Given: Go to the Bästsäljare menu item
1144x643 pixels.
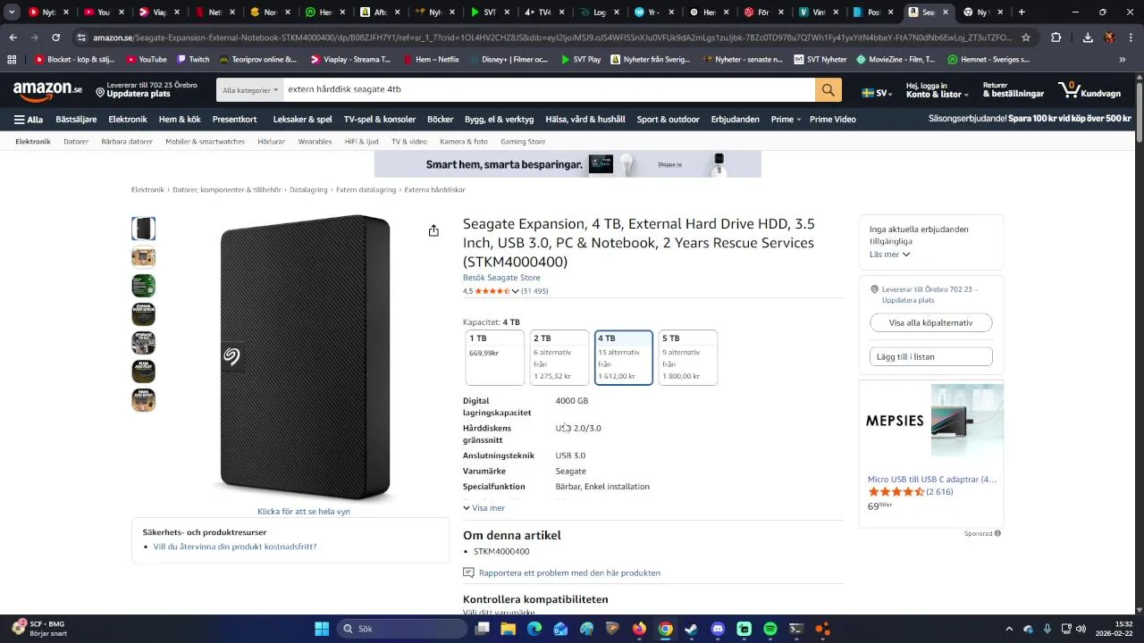Looking at the screenshot, I should click(x=76, y=119).
